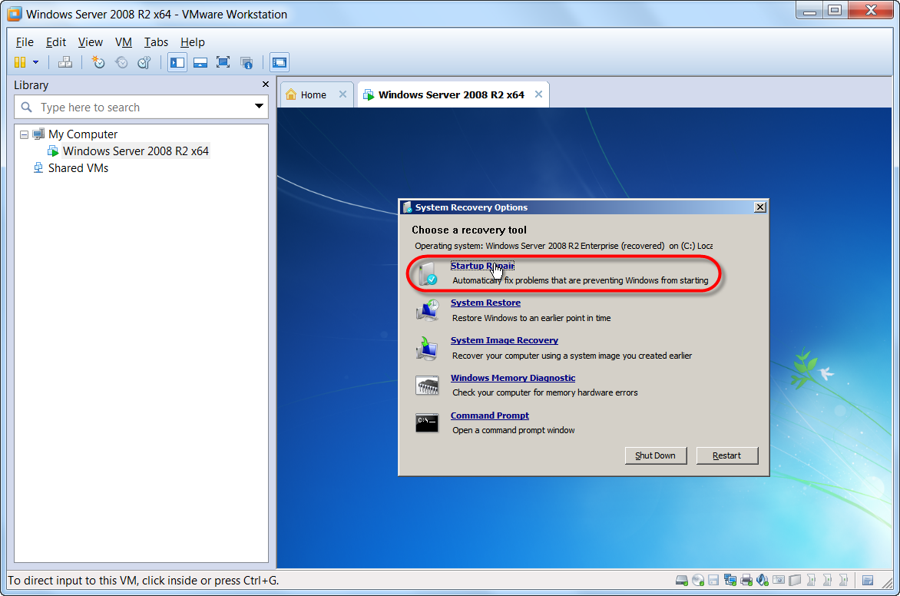
Task: Open the VM menu
Action: (x=124, y=42)
